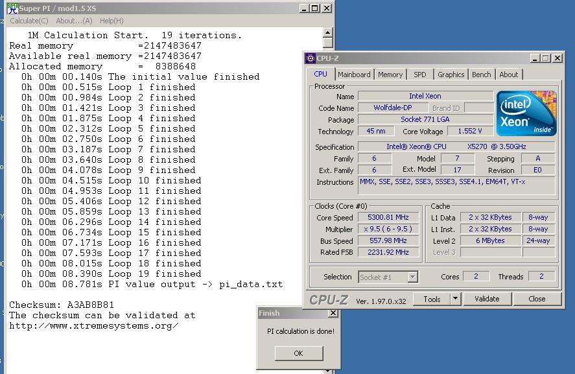Click the Close button in CPU-Z
The width and height of the screenshot is (575, 374).
point(537,299)
